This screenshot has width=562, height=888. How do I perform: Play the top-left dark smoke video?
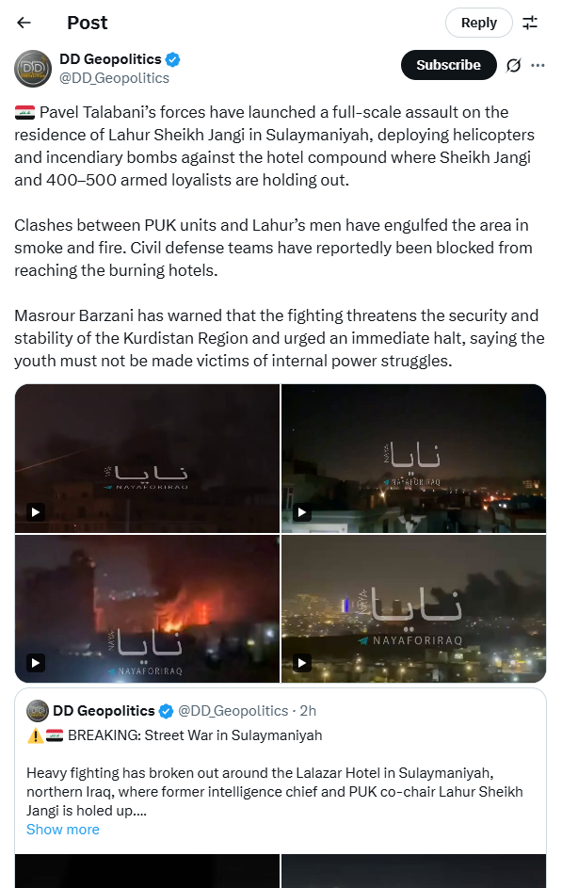(147, 459)
